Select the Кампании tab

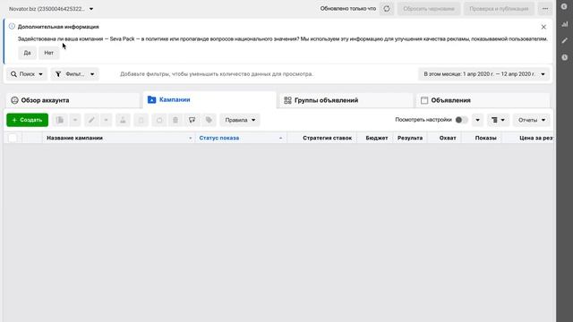coord(210,99)
